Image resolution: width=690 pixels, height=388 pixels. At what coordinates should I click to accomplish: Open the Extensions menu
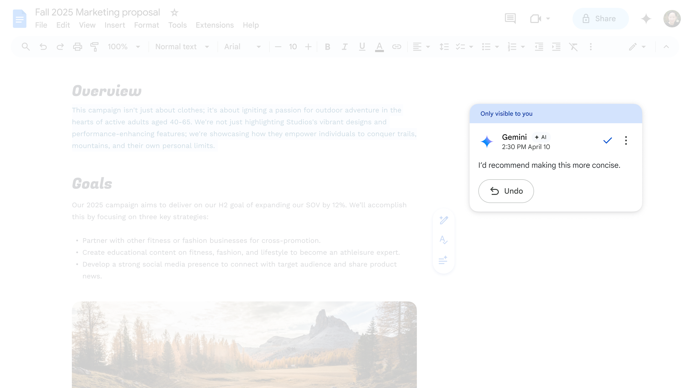[215, 25]
